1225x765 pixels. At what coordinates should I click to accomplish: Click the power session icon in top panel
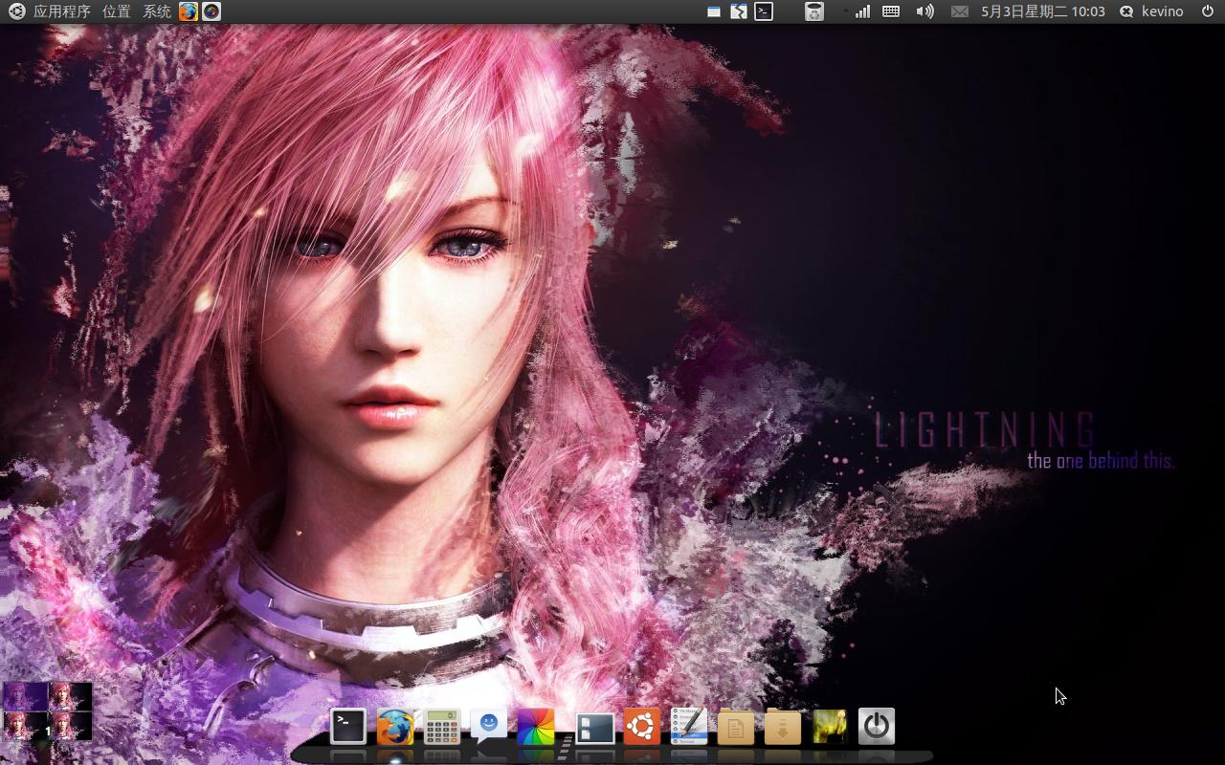(1207, 11)
